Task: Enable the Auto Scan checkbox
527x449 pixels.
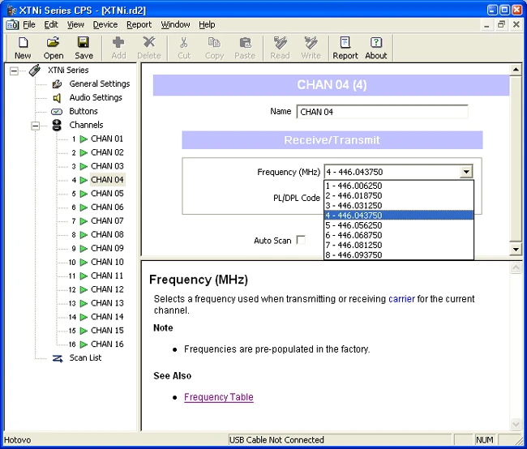Action: [x=301, y=241]
